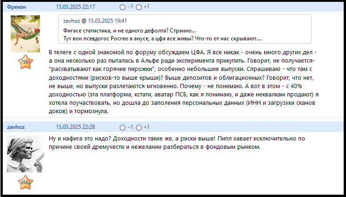The height and width of the screenshot is (197, 346).
Task: Follow the quoted timestamp 15.03.2025 19:41 link
Action: [107, 21]
